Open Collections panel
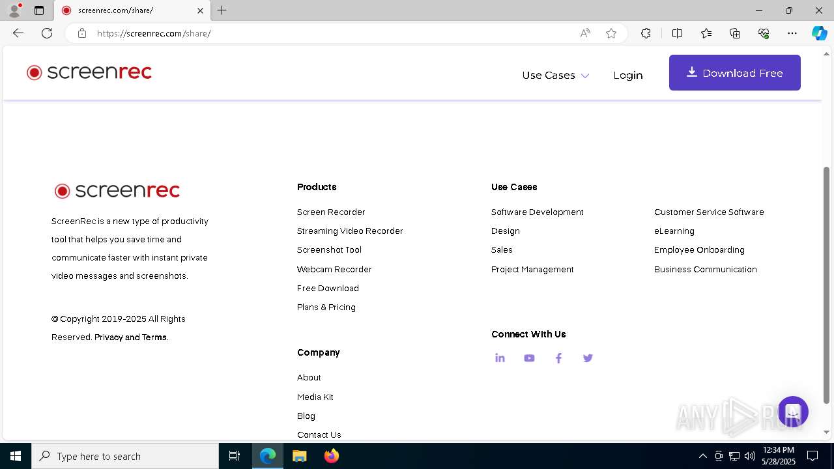Image resolution: width=834 pixels, height=469 pixels. [x=735, y=33]
